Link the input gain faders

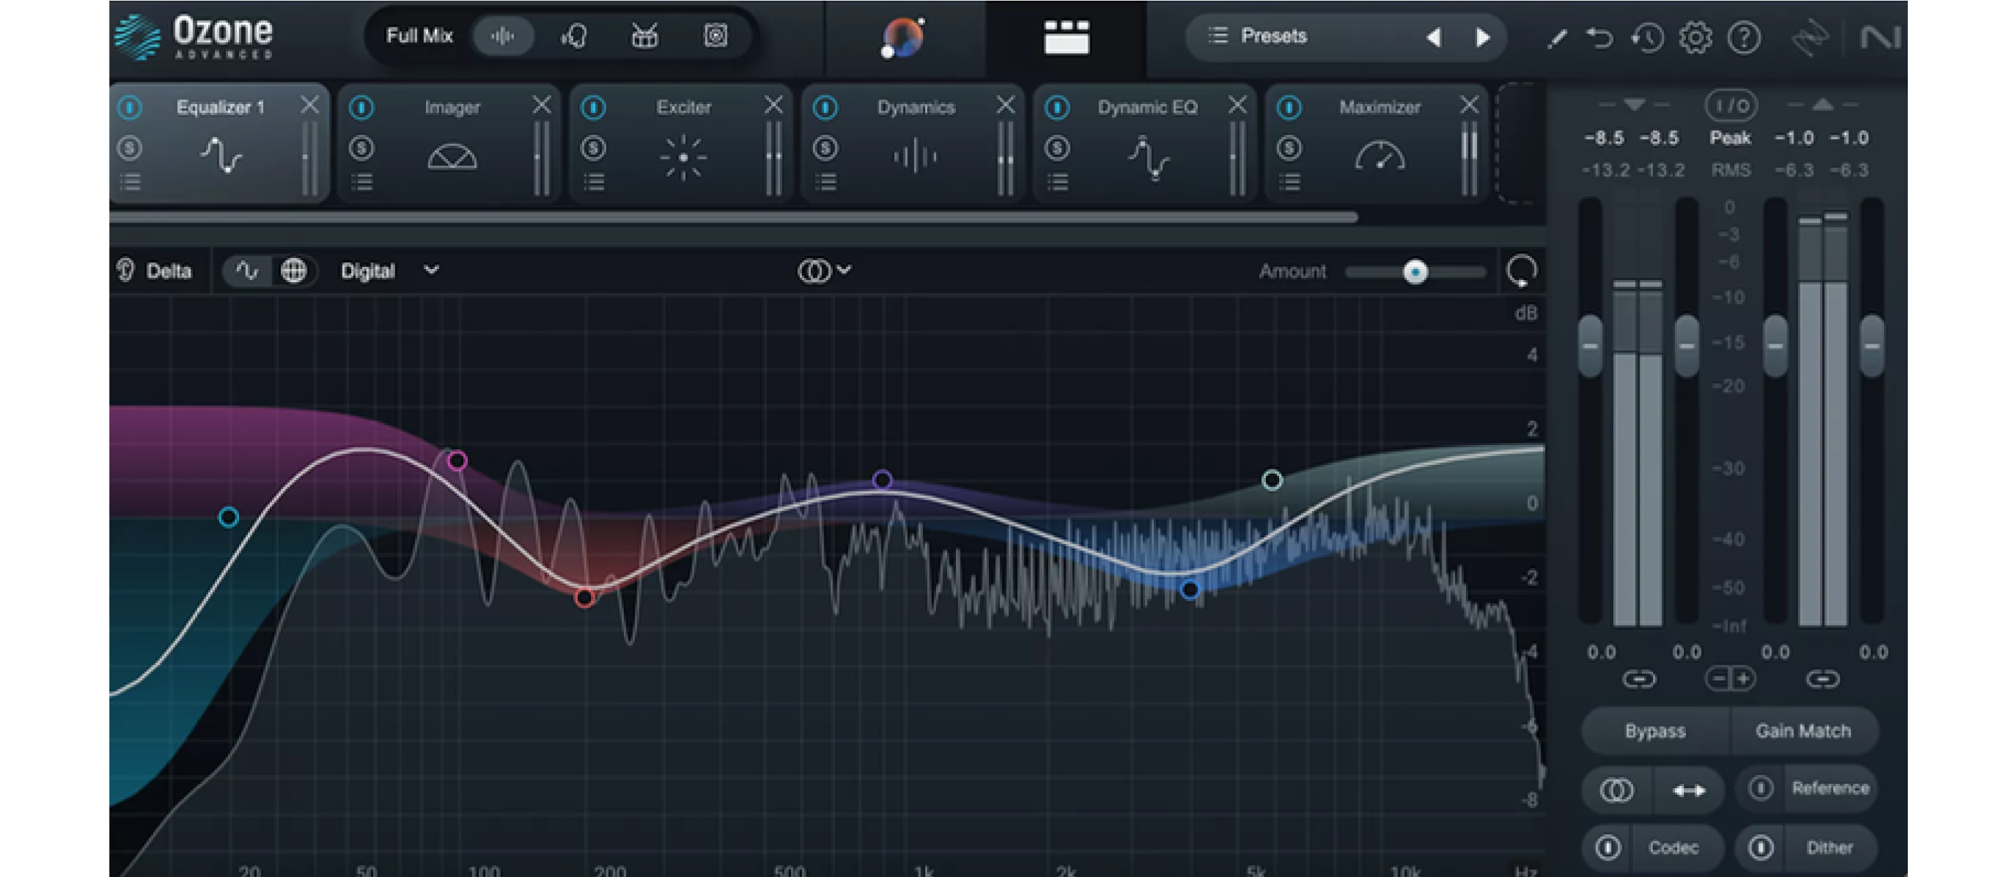click(x=1638, y=679)
